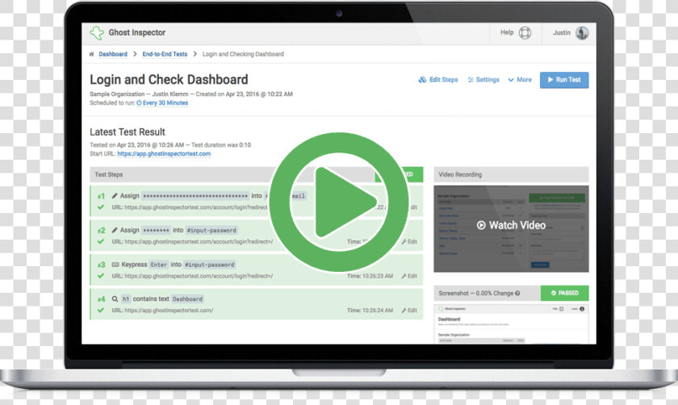Screen dimensions: 678x405
Task: Open the screenshot preview thumbnail
Action: 511,324
